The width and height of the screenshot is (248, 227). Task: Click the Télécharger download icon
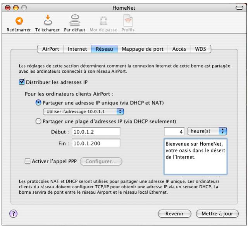tap(48, 20)
